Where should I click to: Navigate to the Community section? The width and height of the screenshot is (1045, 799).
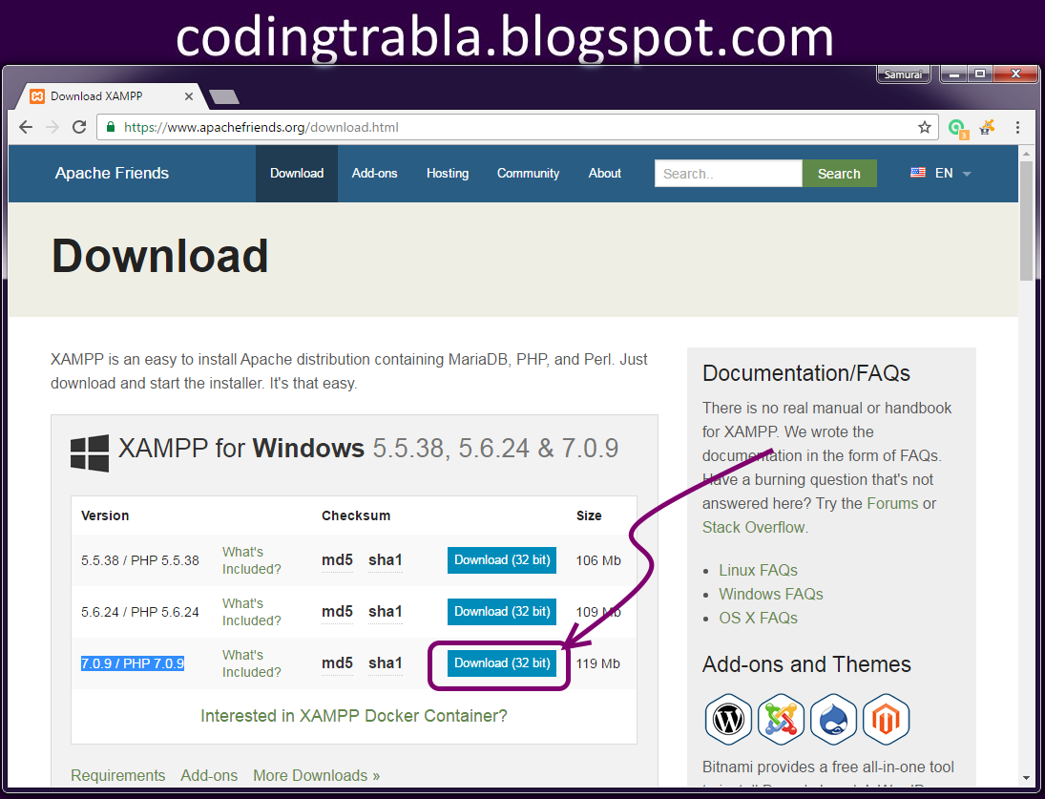(x=528, y=173)
